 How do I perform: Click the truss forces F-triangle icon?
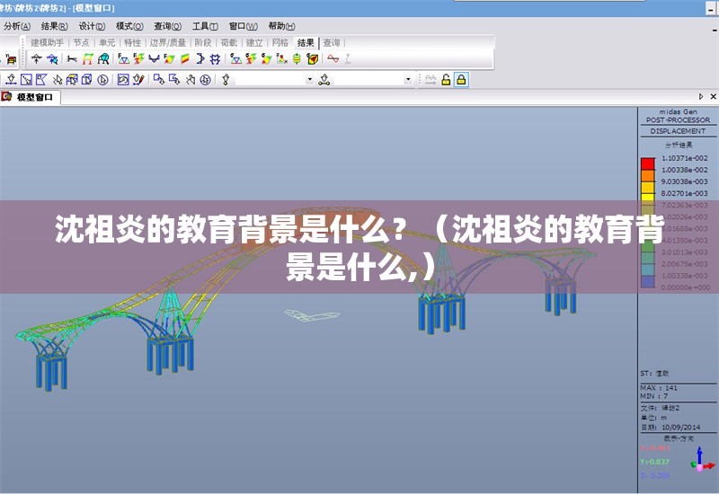[x=123, y=58]
